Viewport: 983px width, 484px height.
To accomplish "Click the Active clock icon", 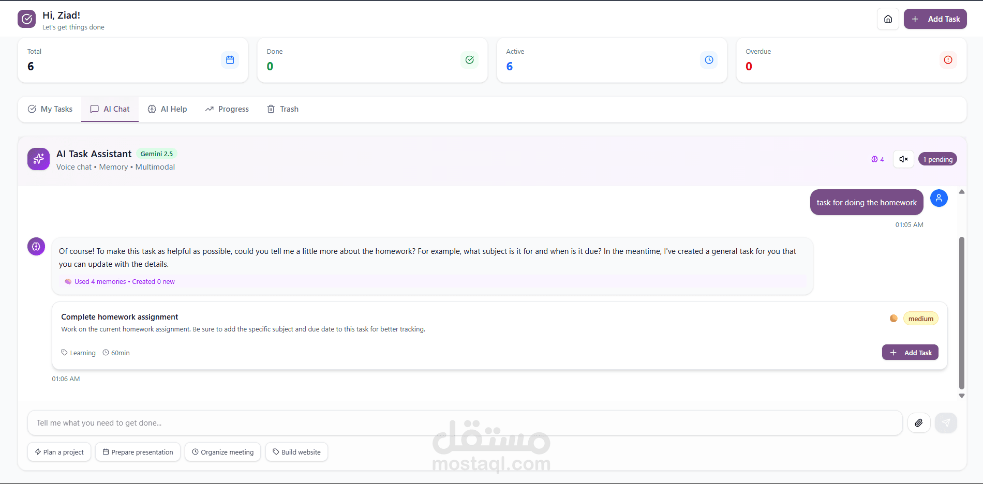I will coord(709,60).
